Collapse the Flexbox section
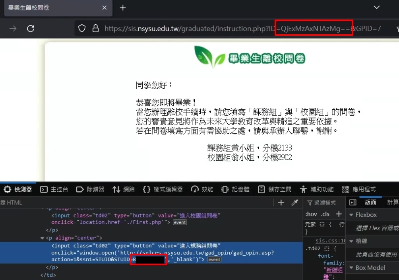The height and width of the screenshot is (280, 399). [351, 215]
